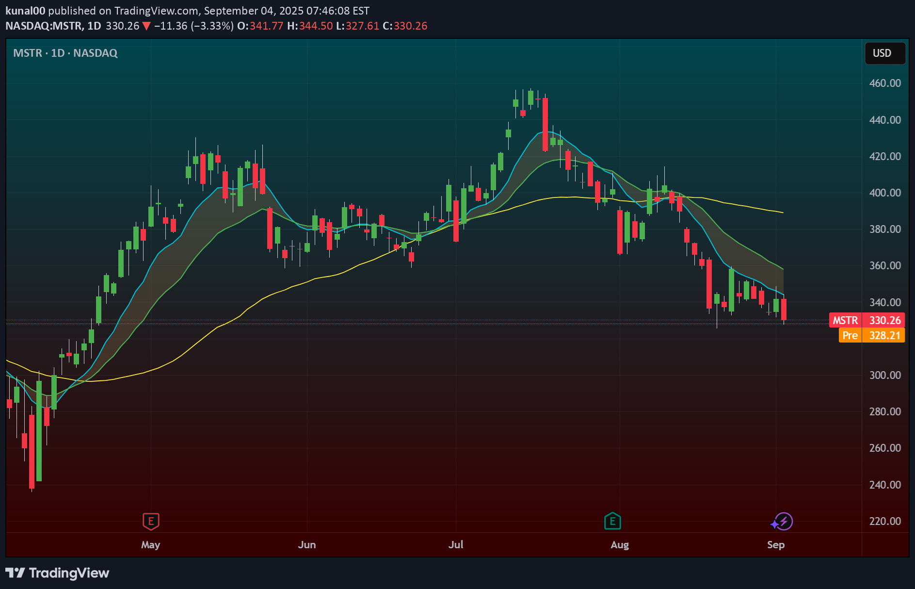Click the open price value 341.77
Screen dimensions: 915x589
pos(266,26)
